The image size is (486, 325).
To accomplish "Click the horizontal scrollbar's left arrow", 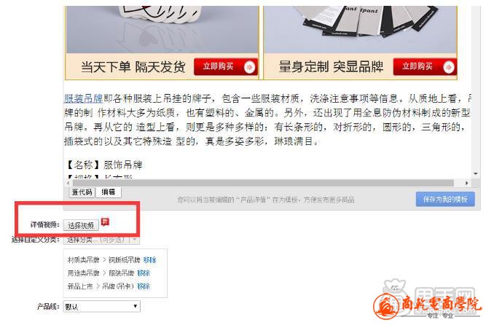I will (68, 183).
